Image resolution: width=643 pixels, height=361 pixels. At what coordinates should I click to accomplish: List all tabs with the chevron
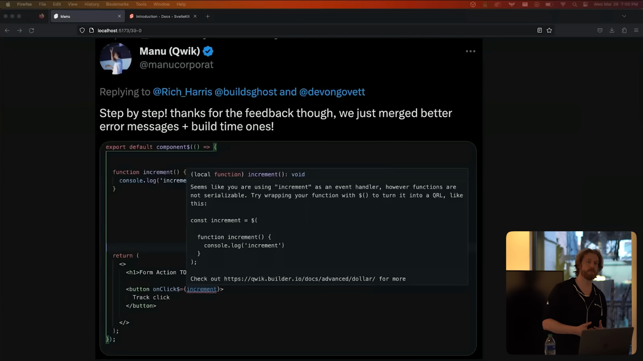[624, 16]
